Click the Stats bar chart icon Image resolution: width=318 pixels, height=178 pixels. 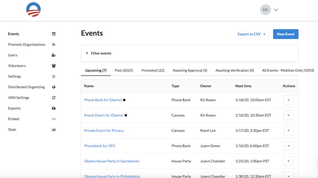coord(54,130)
